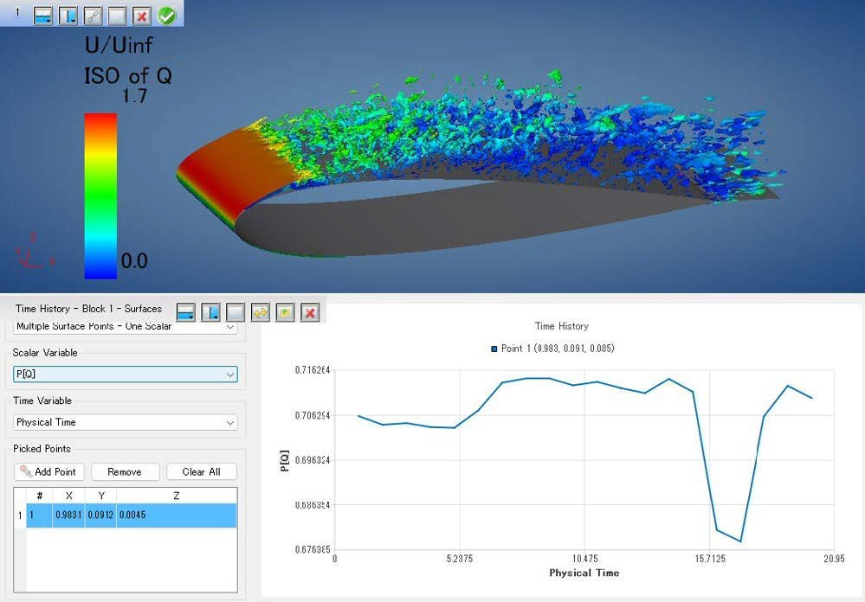Click the Clear All button
Viewport: 865px width, 602px height.
[202, 472]
